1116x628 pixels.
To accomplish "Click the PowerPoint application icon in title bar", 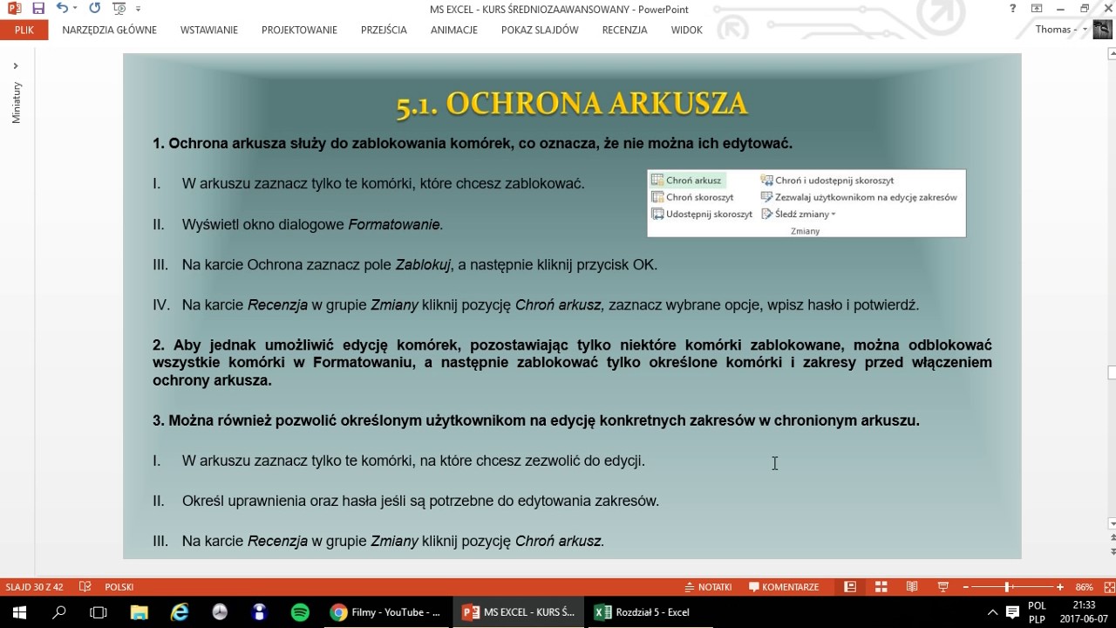I will pos(15,9).
